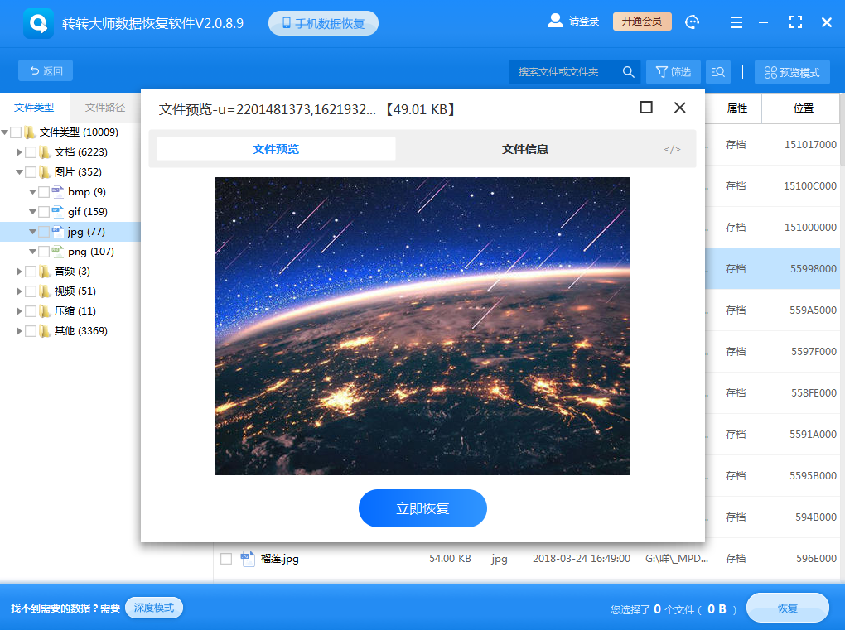Click the app logo icon in title bar
845x630 pixels.
click(38, 23)
